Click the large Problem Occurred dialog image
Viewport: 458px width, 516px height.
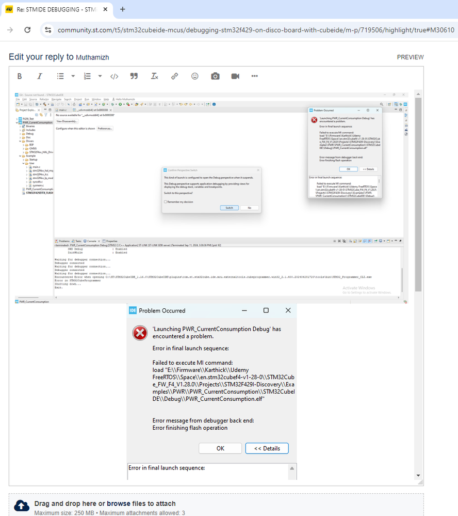pyautogui.click(x=211, y=392)
